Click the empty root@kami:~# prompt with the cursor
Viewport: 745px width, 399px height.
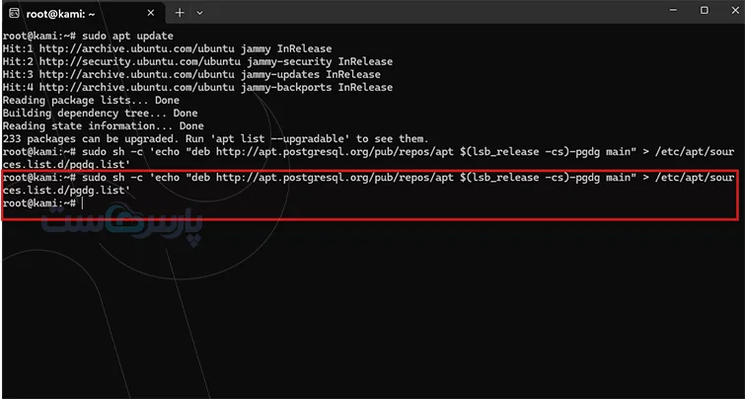[42, 203]
